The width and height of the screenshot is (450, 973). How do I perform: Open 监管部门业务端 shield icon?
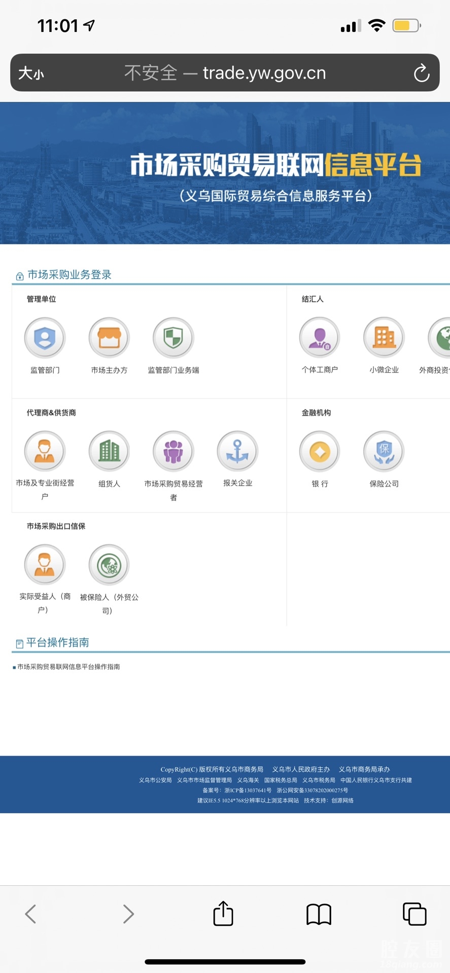click(173, 338)
